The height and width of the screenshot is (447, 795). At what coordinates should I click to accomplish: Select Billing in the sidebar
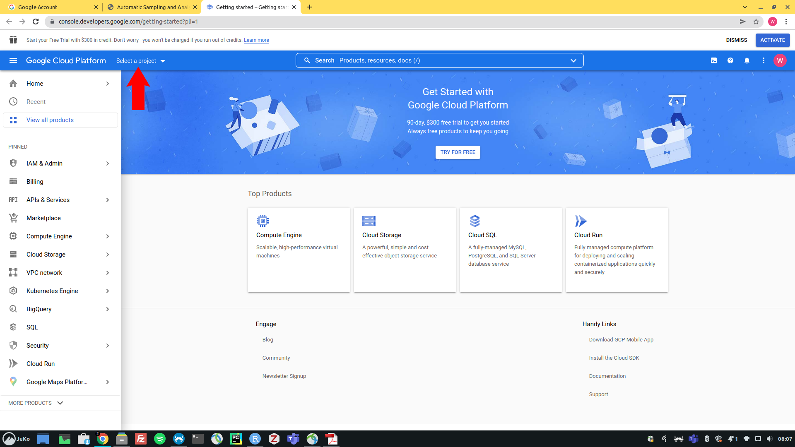point(35,182)
